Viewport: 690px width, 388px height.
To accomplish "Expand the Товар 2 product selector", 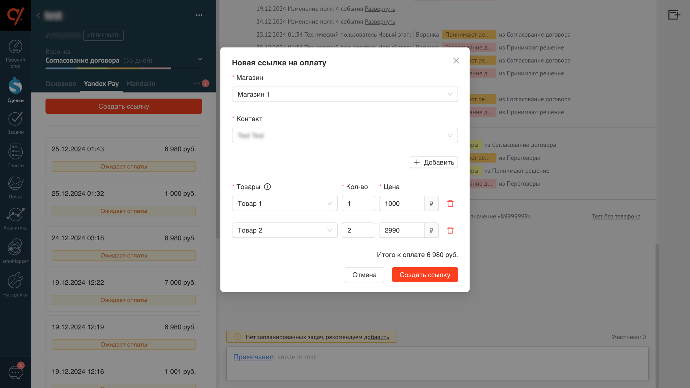I will (284, 231).
